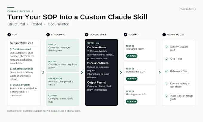The width and height of the screenshot is (203, 122).
Task: Click '5. What we never do' heading
Action: point(21,69)
